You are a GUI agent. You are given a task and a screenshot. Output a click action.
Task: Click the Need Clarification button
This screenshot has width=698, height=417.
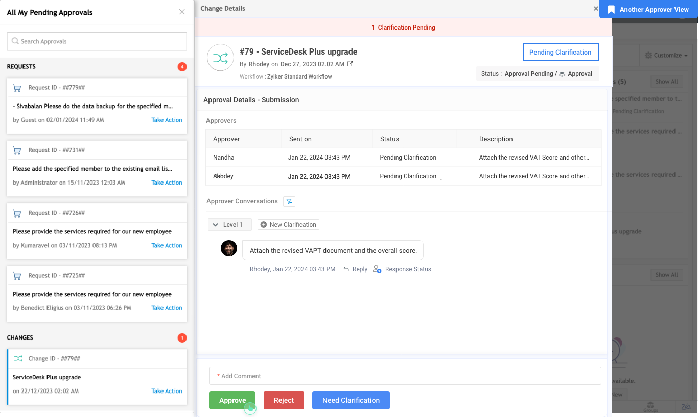[351, 400]
